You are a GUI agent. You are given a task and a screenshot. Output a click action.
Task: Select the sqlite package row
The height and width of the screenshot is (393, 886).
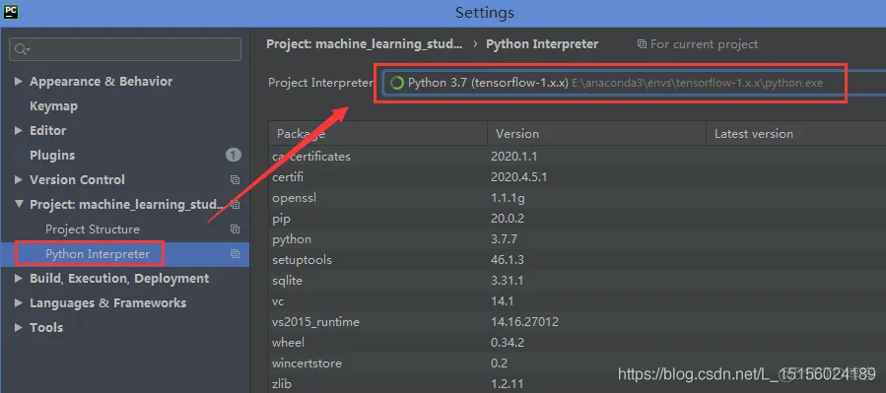577,281
